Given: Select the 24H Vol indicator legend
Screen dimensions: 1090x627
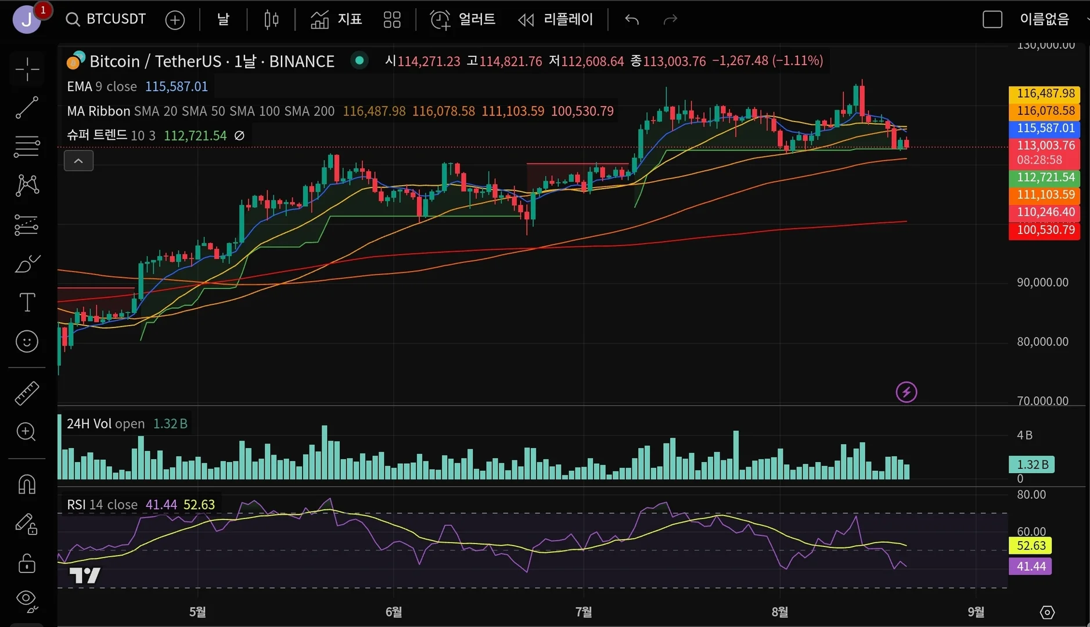Looking at the screenshot, I should click(106, 424).
